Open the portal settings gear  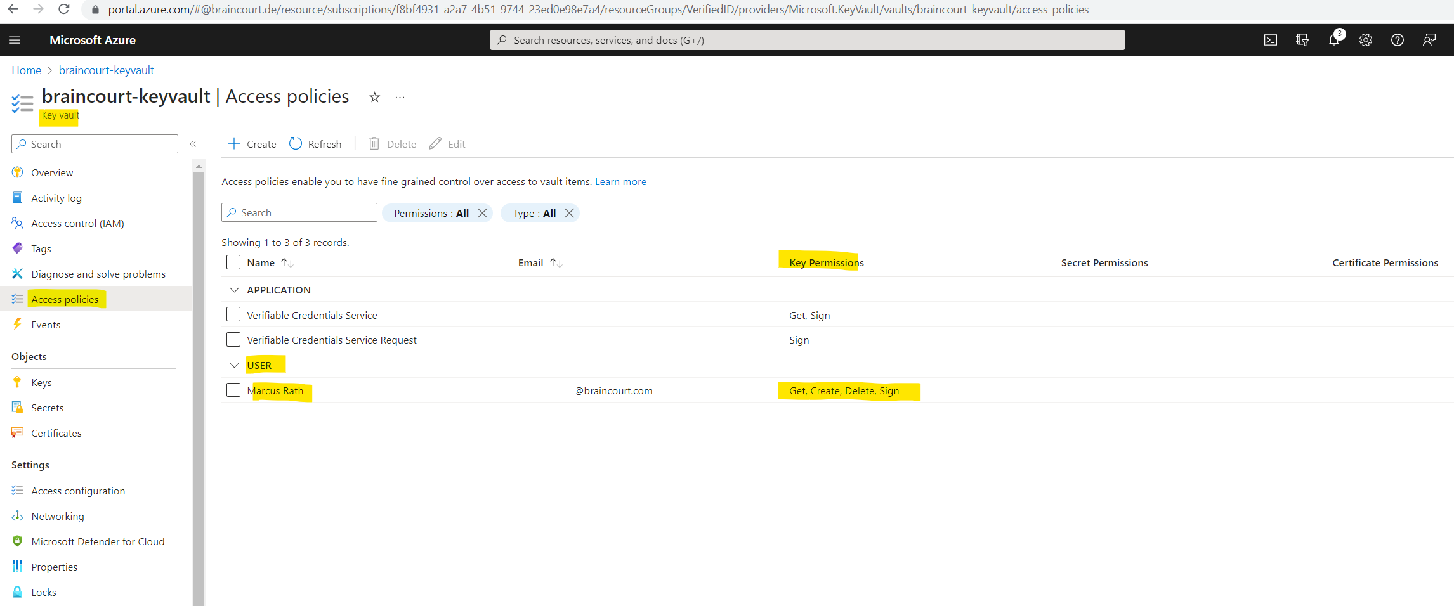point(1365,39)
